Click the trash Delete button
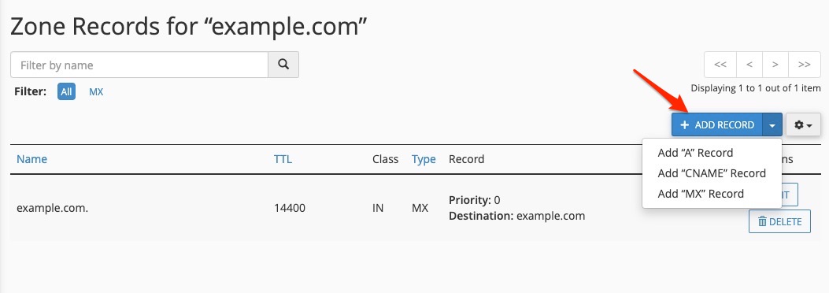The width and height of the screenshot is (829, 293). pyautogui.click(x=779, y=221)
